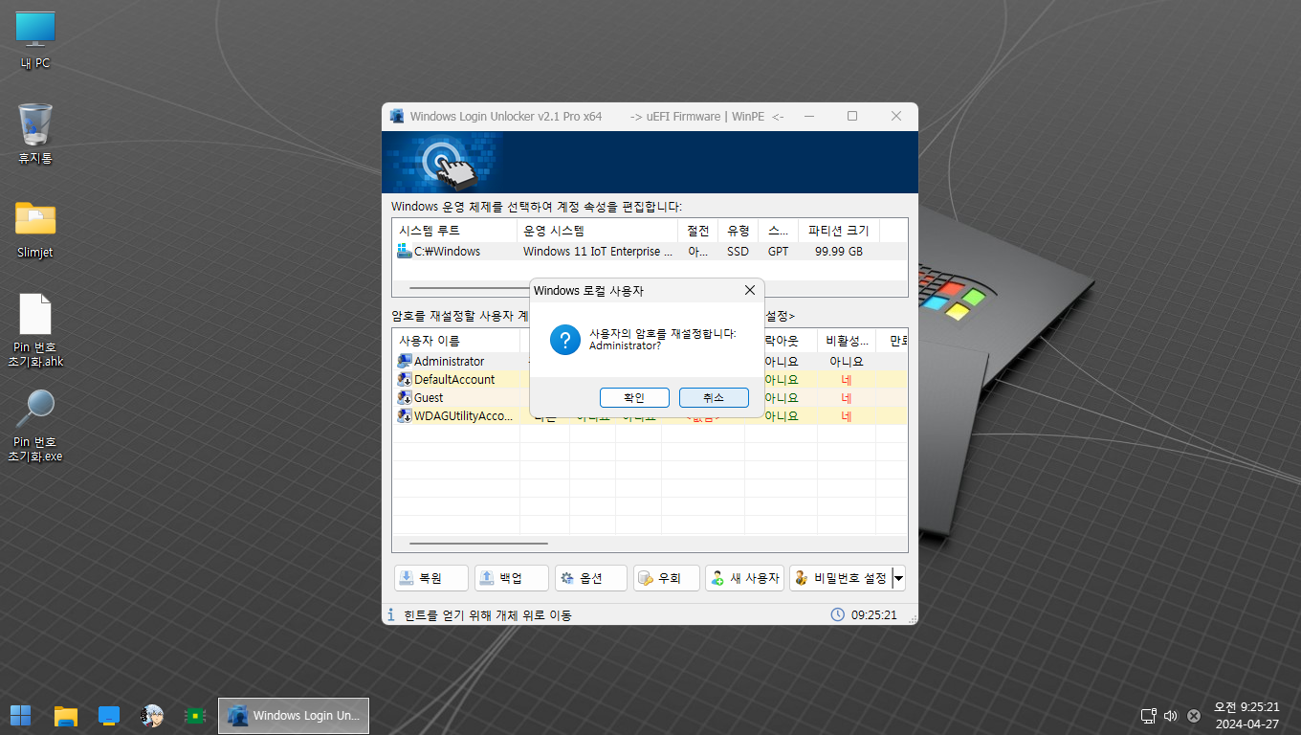The height and width of the screenshot is (735, 1301).
Task: Click the clock icon in status bar
Action: [x=838, y=614]
